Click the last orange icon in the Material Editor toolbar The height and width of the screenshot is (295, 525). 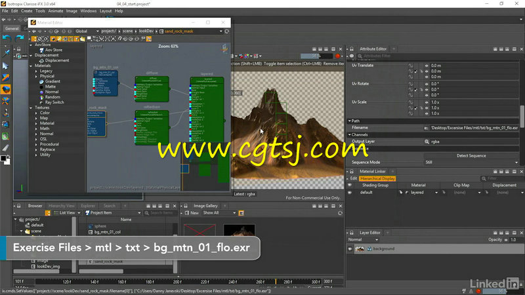click(149, 39)
